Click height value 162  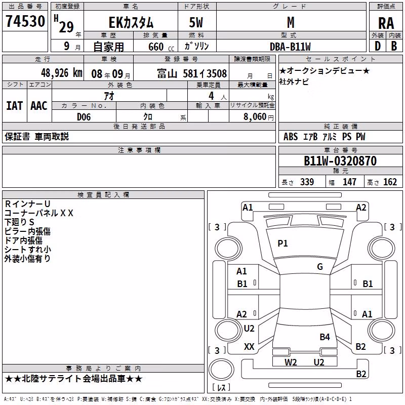point(390,182)
